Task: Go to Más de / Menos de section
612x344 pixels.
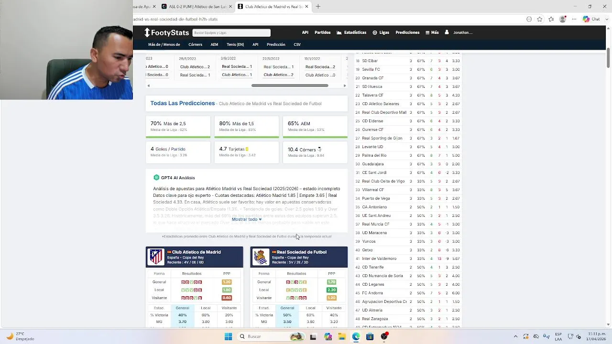Action: (x=164, y=44)
